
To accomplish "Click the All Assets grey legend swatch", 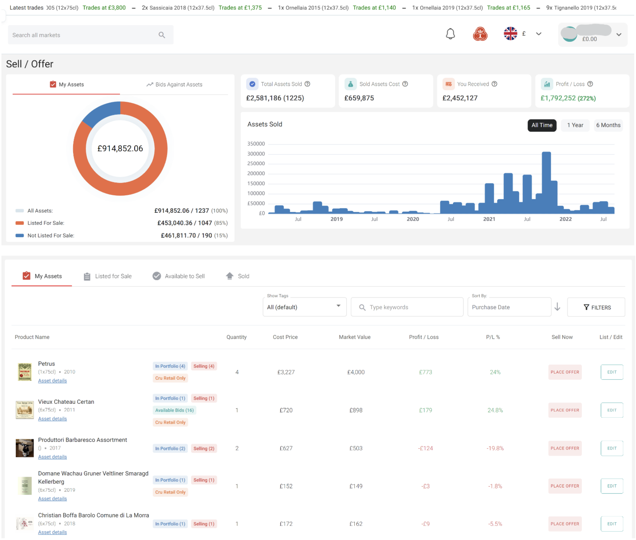I will click(20, 211).
